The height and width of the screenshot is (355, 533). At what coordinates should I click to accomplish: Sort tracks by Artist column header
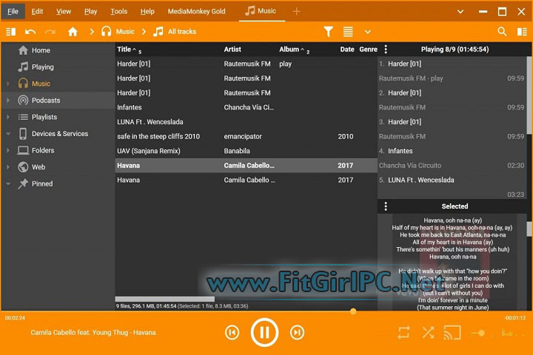(x=232, y=50)
